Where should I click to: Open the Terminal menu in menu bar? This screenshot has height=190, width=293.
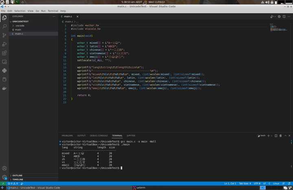click(53, 11)
